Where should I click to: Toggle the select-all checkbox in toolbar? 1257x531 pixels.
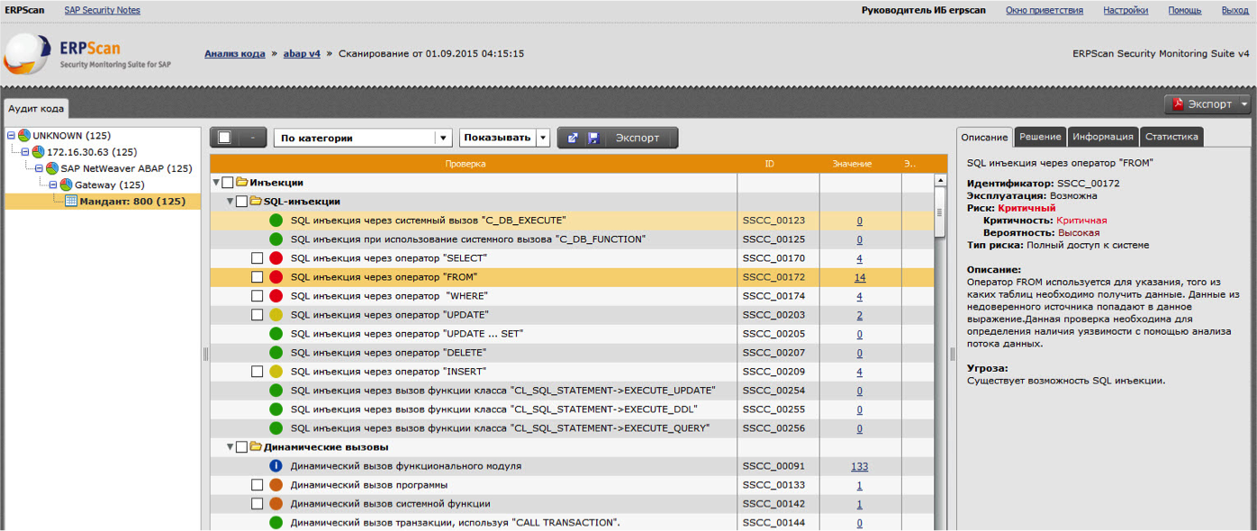point(225,138)
